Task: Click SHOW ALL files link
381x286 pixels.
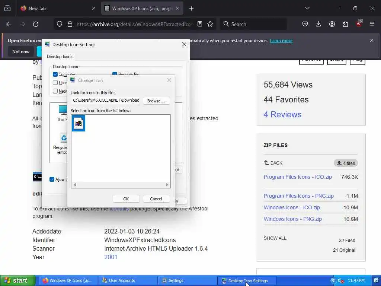Action: 275,238
